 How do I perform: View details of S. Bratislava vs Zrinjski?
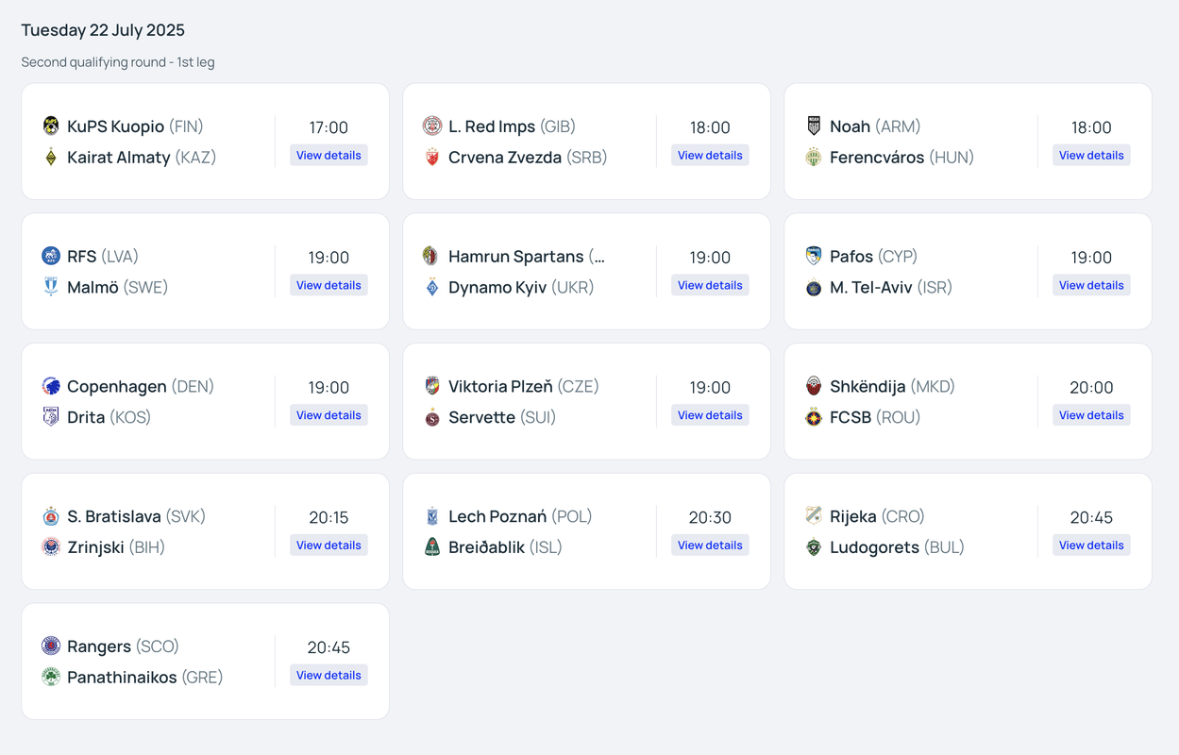tap(328, 545)
